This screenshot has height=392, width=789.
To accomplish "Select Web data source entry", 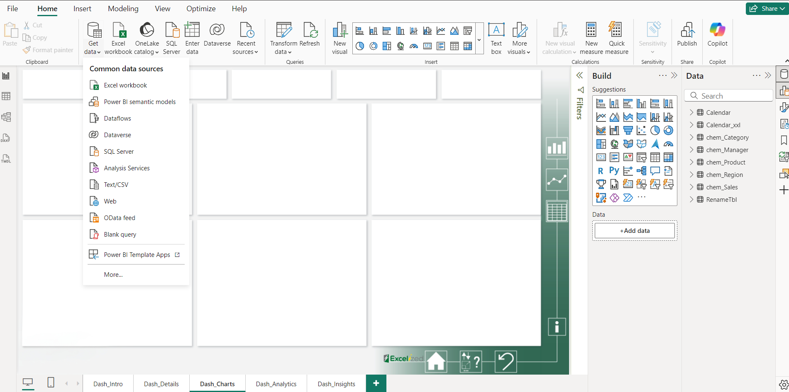I will (x=136, y=201).
